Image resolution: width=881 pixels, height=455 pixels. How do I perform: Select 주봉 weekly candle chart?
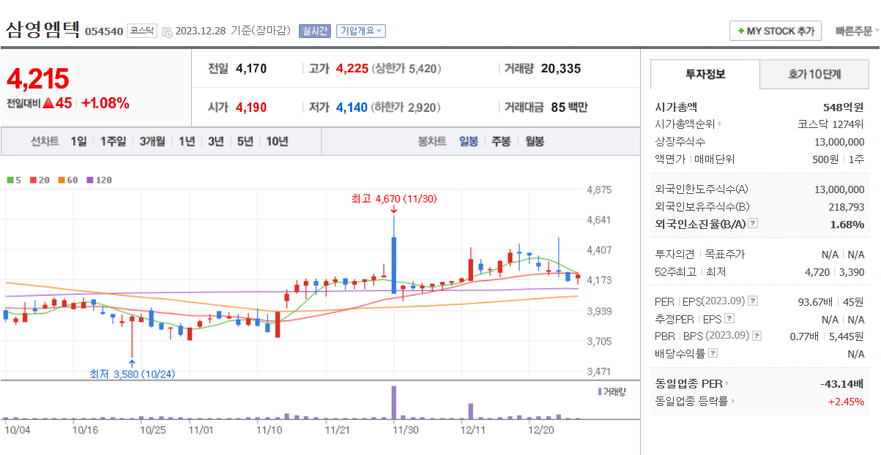click(501, 142)
